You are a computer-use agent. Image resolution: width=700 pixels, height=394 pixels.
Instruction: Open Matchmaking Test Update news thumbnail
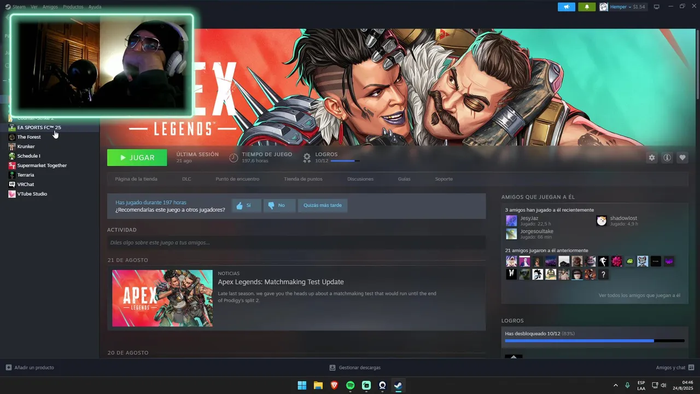pos(162,298)
